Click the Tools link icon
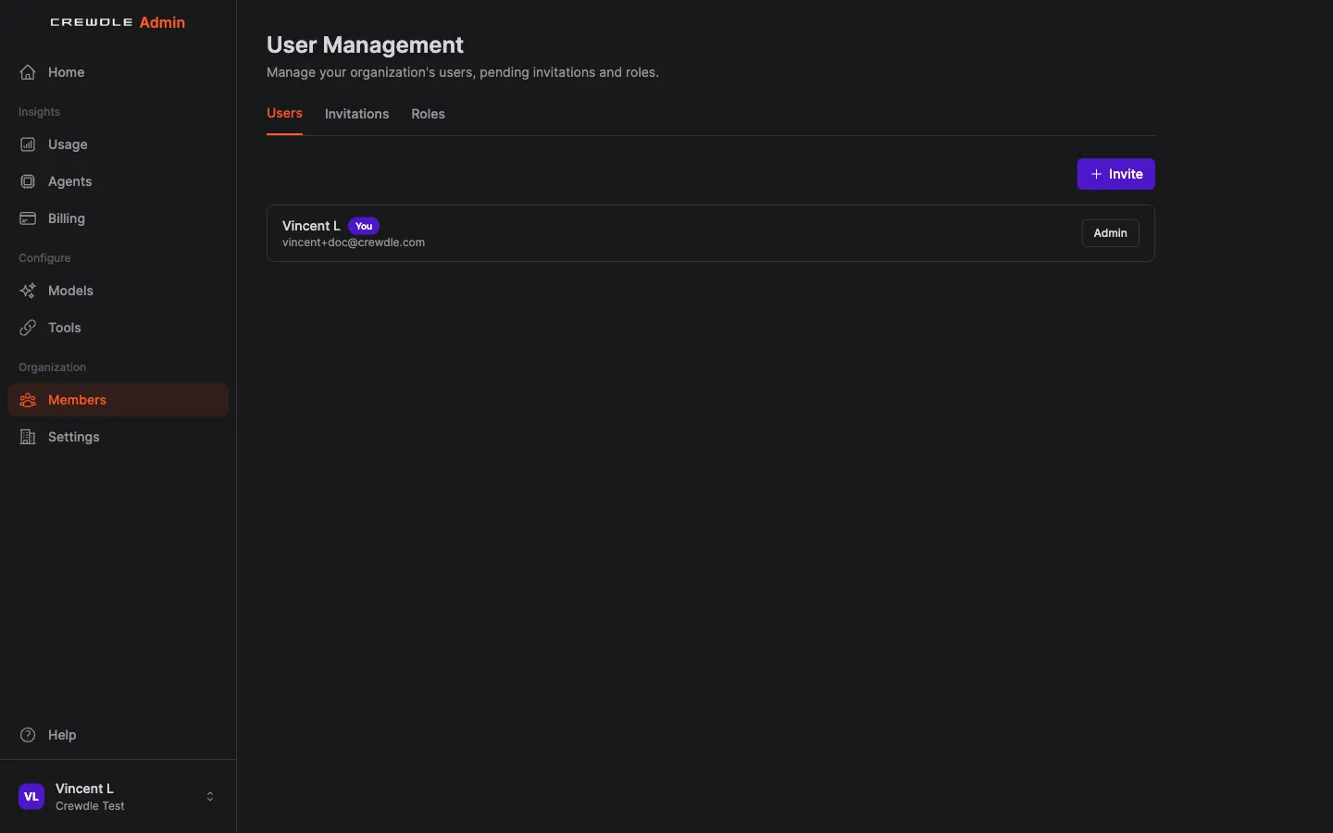Image resolution: width=1333 pixels, height=833 pixels. (28, 328)
